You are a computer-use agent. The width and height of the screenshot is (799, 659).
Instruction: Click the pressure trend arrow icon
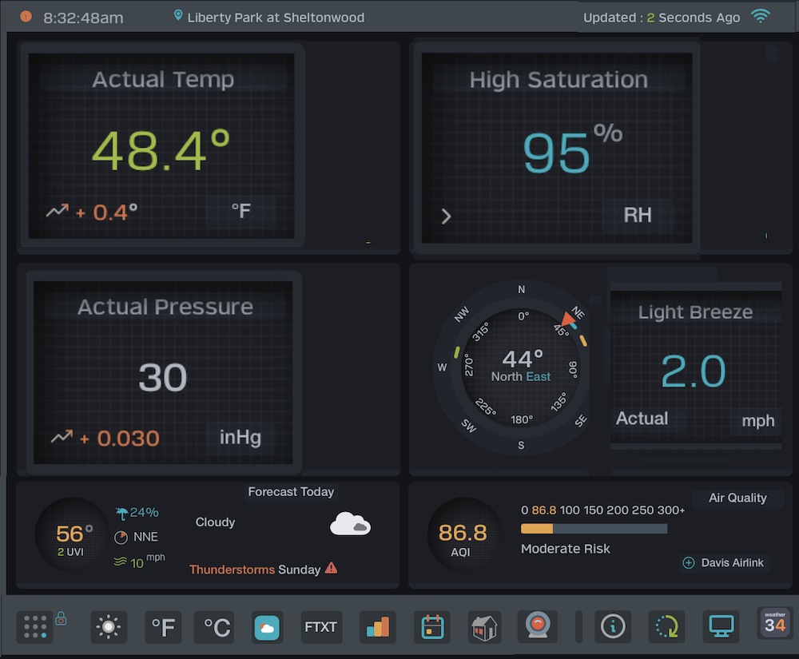(x=62, y=437)
